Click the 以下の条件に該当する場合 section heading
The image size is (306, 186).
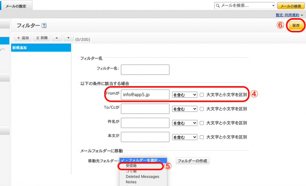click(x=104, y=84)
